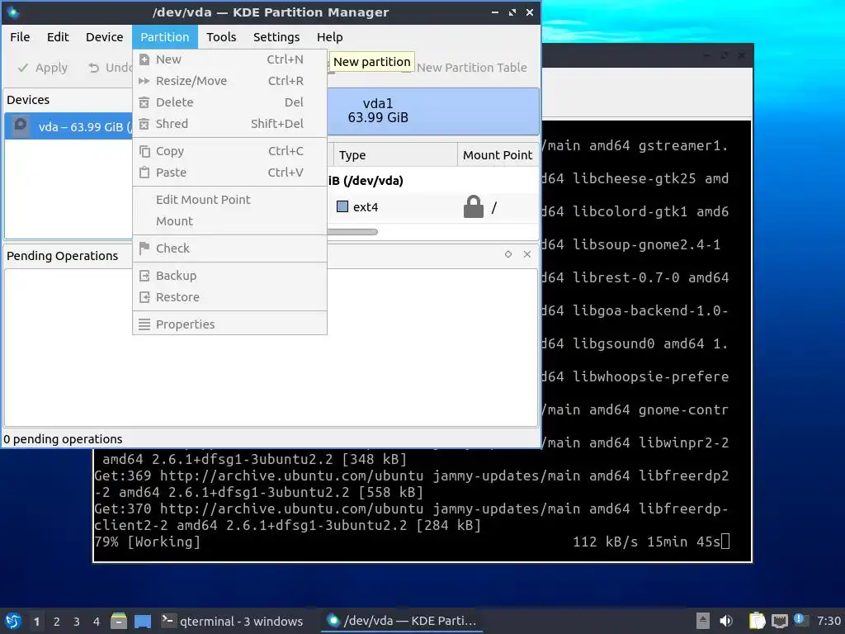Open the volume control tray icon
This screenshot has height=634, width=845.
pos(726,621)
